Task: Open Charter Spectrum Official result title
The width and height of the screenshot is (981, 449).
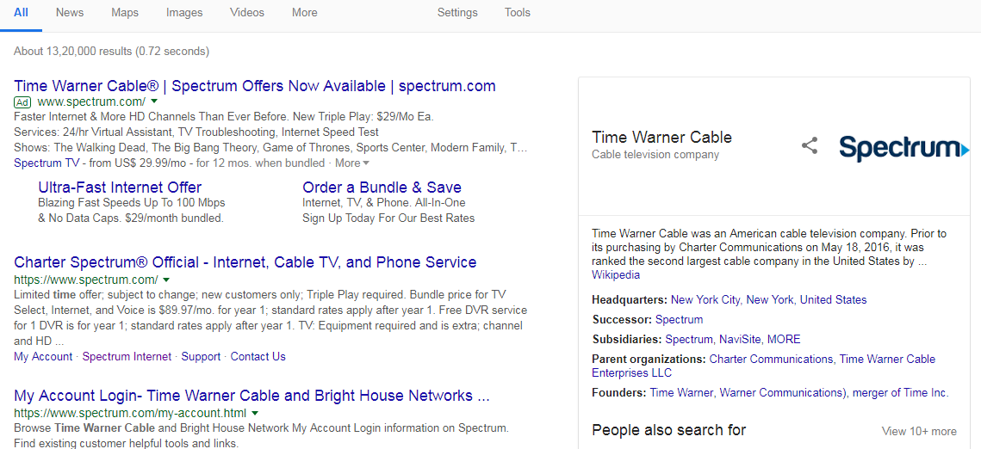Action: tap(245, 262)
